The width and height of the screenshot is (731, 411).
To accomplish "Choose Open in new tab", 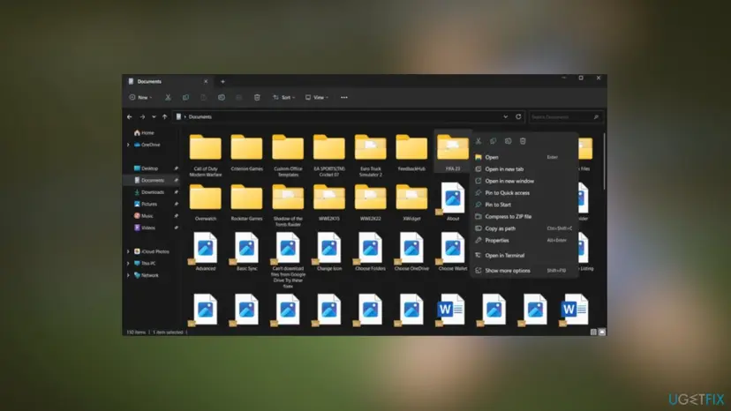I will pos(524,169).
